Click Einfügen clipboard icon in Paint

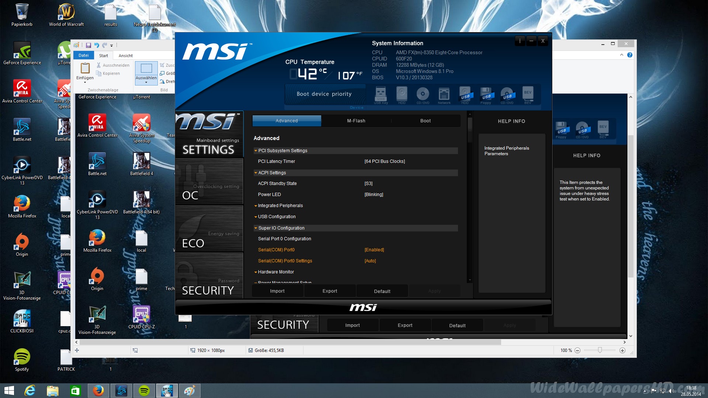85,68
